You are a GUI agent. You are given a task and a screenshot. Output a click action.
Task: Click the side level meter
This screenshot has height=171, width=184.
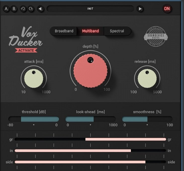coord(90,162)
